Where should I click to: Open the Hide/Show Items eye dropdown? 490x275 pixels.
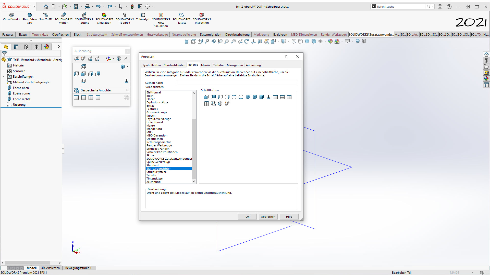pyautogui.click(x=325, y=41)
